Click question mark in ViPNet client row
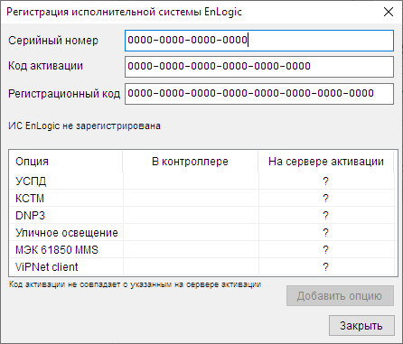Screen dimensions: 403x344 point(325,267)
